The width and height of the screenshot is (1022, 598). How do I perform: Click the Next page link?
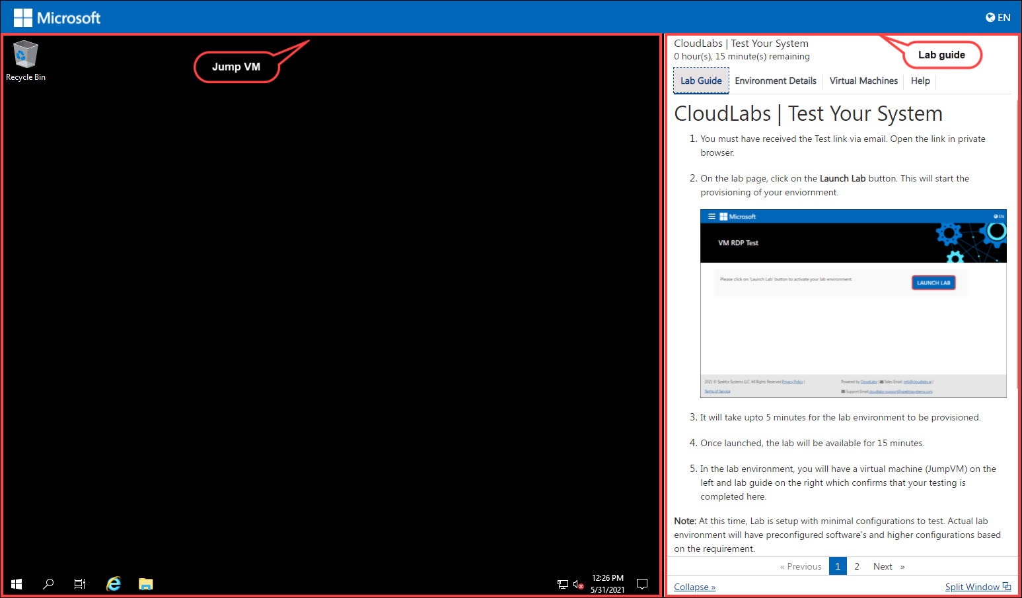pyautogui.click(x=889, y=566)
